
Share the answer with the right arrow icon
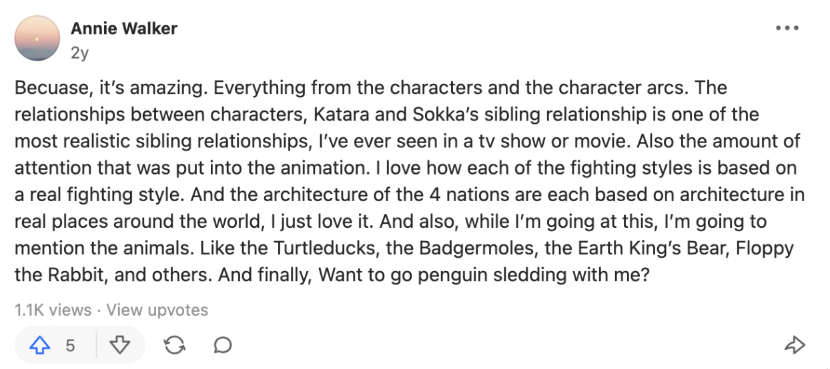tap(795, 345)
